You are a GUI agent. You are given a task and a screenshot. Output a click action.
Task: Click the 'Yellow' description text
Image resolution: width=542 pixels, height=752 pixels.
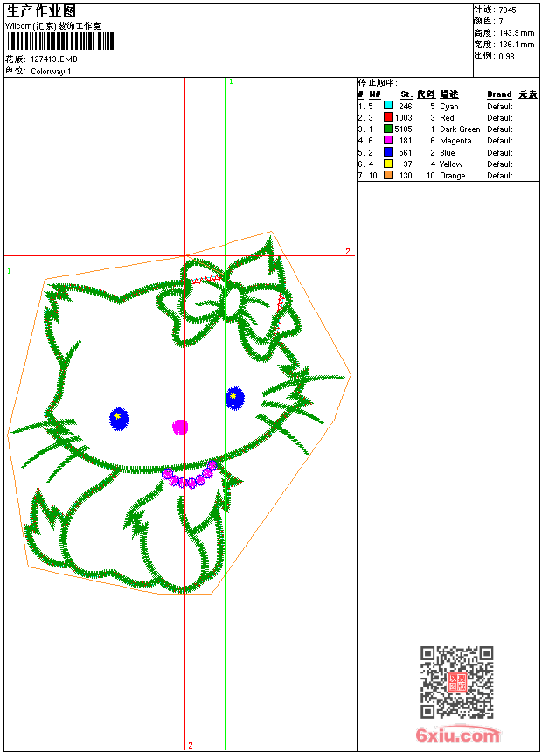451,164
